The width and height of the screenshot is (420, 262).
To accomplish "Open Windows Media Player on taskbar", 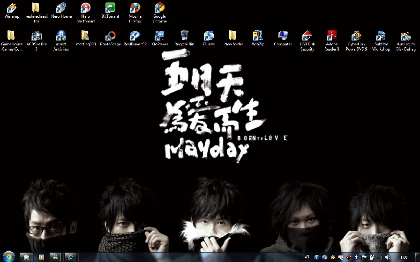I will pos(41,257).
